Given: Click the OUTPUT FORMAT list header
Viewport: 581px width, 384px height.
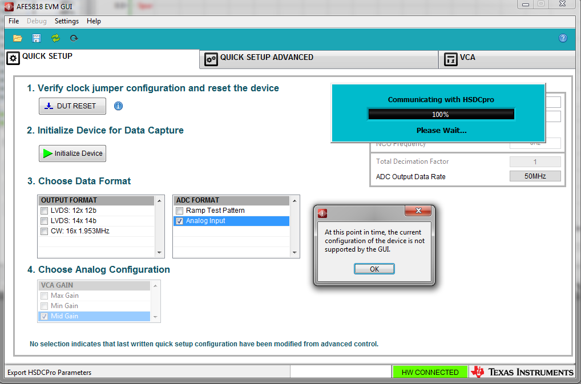Looking at the screenshot, I should 96,200.
